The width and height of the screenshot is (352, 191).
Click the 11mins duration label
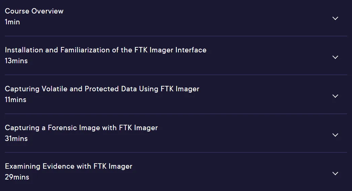(x=16, y=100)
